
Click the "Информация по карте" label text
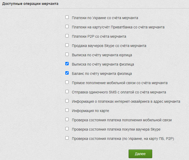coord(91,111)
